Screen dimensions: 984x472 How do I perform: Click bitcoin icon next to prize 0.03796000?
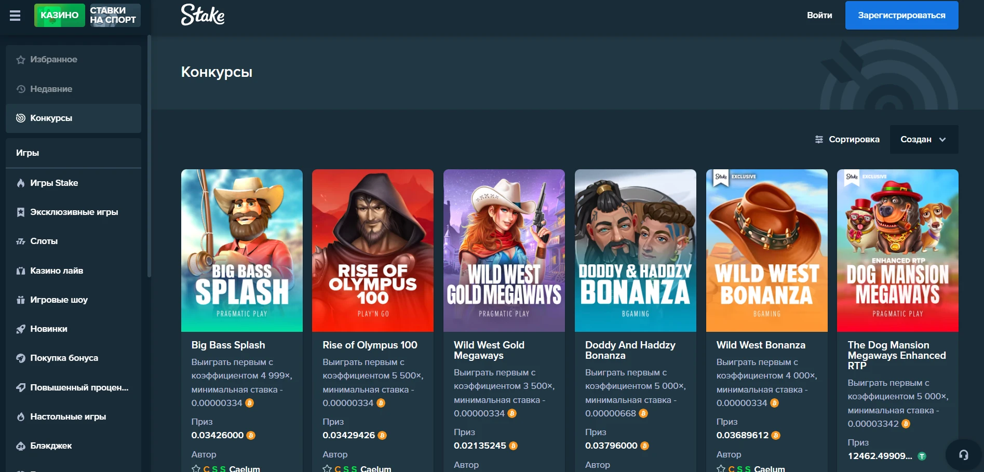tap(644, 446)
